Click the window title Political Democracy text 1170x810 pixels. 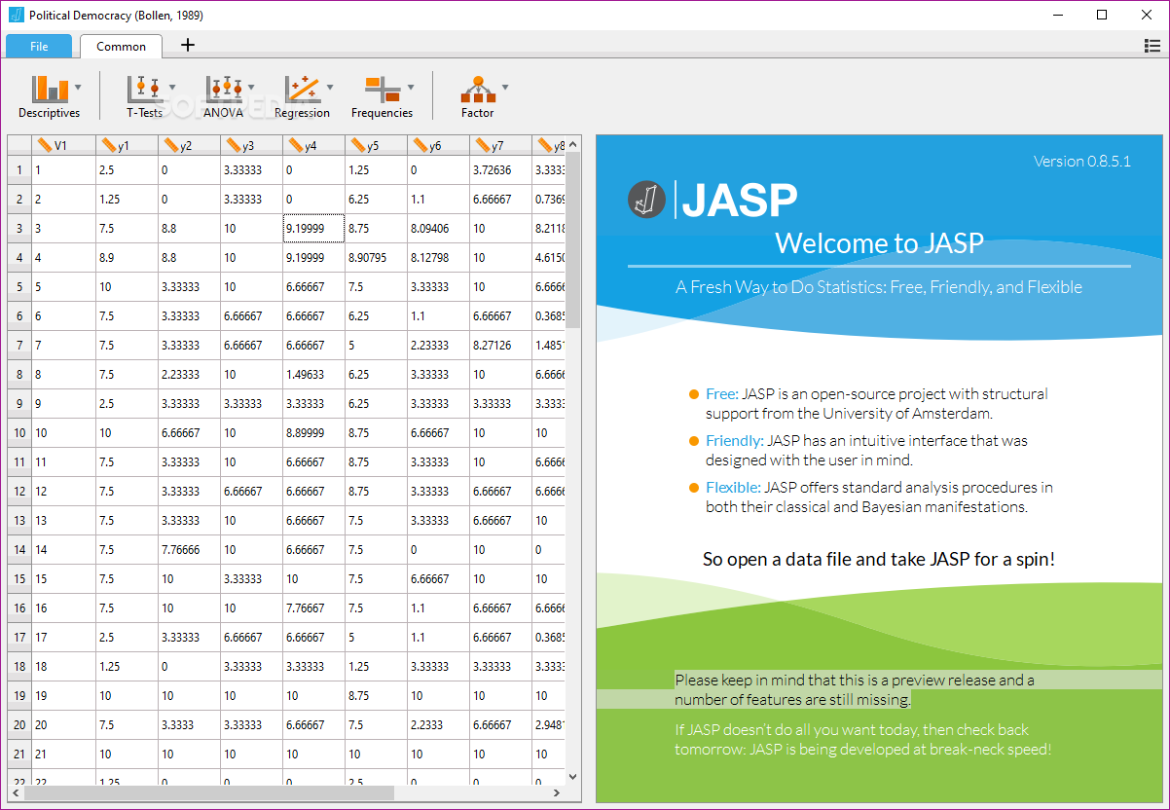(x=116, y=16)
